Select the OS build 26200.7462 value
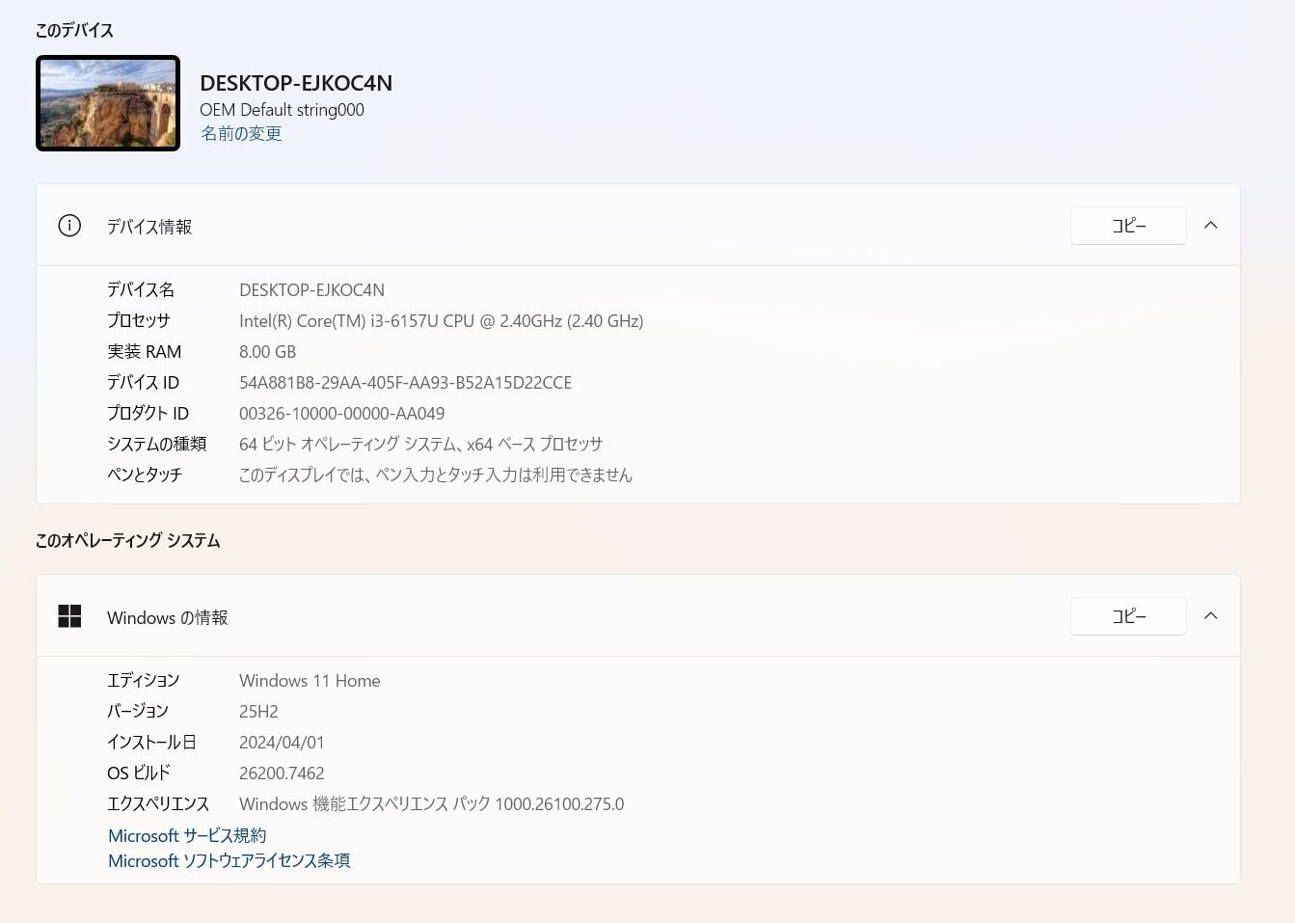 (x=282, y=774)
